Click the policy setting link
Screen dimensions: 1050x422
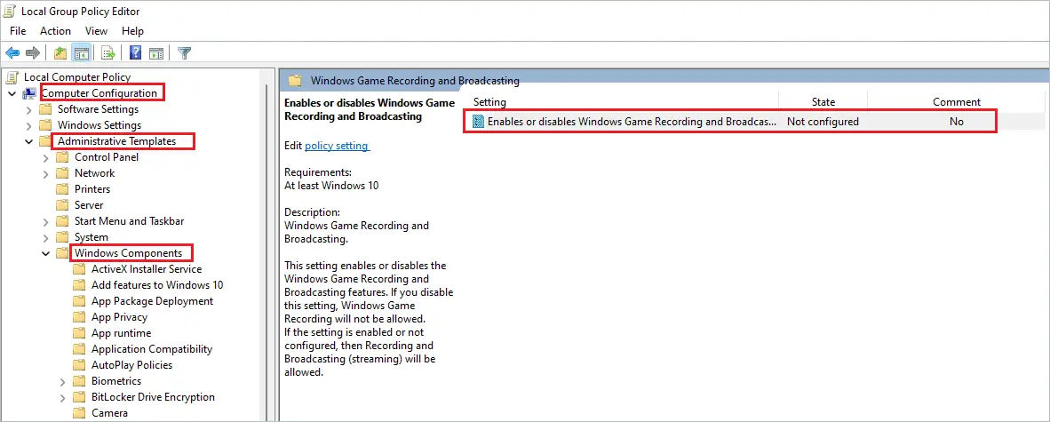(x=337, y=146)
